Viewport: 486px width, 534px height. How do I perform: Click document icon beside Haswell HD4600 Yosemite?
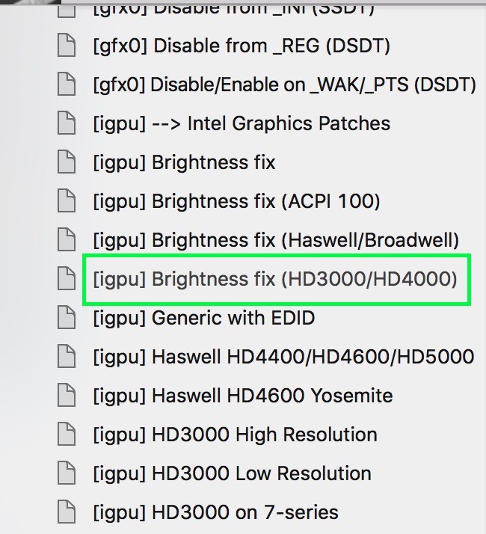pos(67,396)
